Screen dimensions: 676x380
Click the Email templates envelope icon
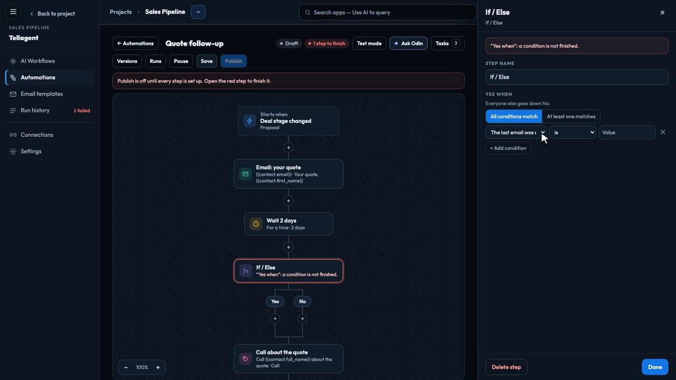coord(13,94)
